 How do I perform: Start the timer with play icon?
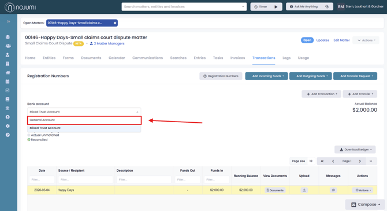coord(276,7)
